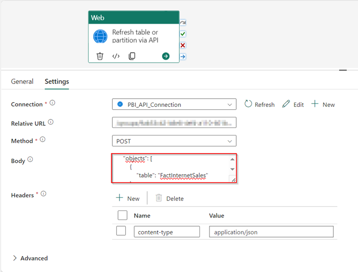Click the Web activity title bar
This screenshot has width=358, height=272.
click(x=134, y=17)
